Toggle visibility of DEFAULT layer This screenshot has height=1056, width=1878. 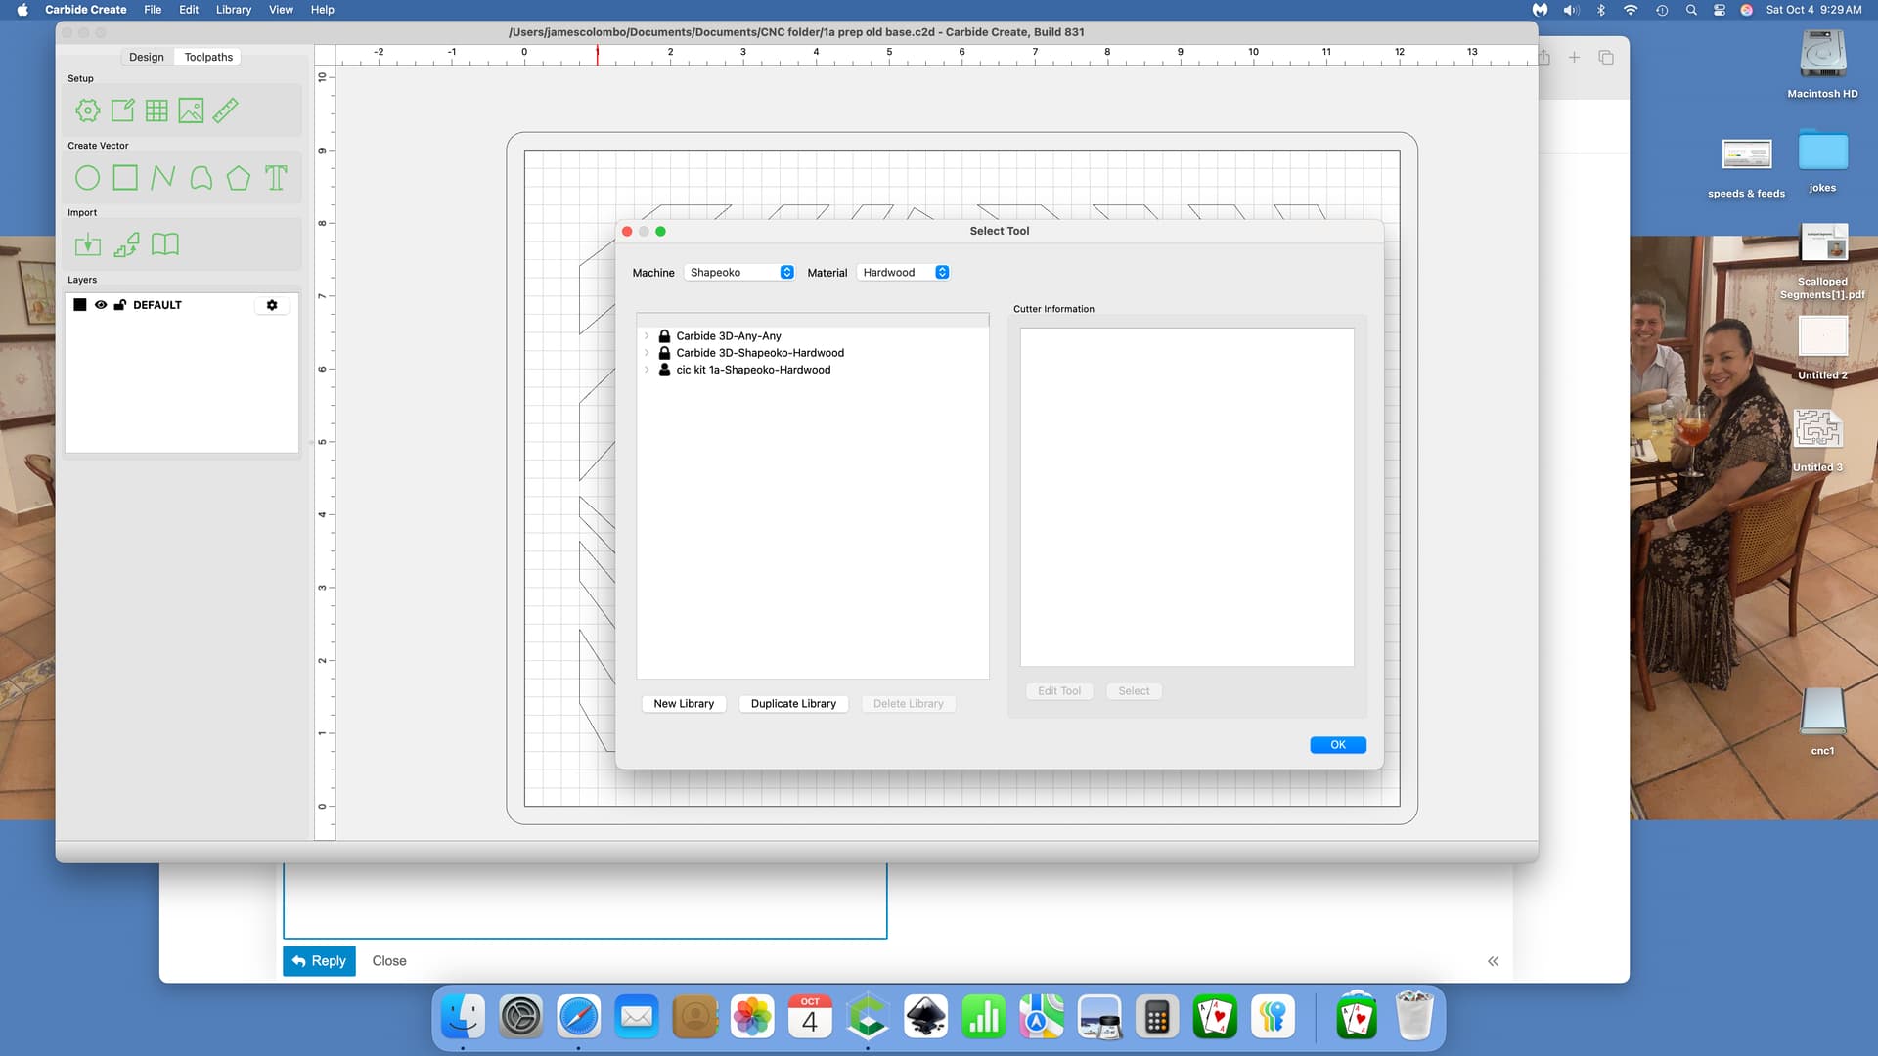pos(100,305)
